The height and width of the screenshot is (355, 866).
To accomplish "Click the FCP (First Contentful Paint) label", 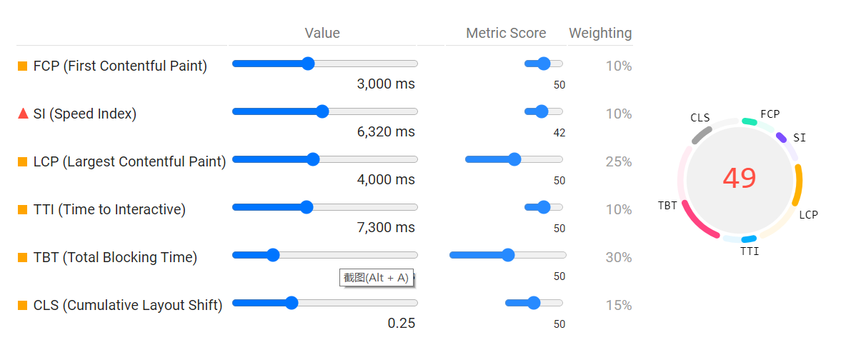I will coord(120,66).
